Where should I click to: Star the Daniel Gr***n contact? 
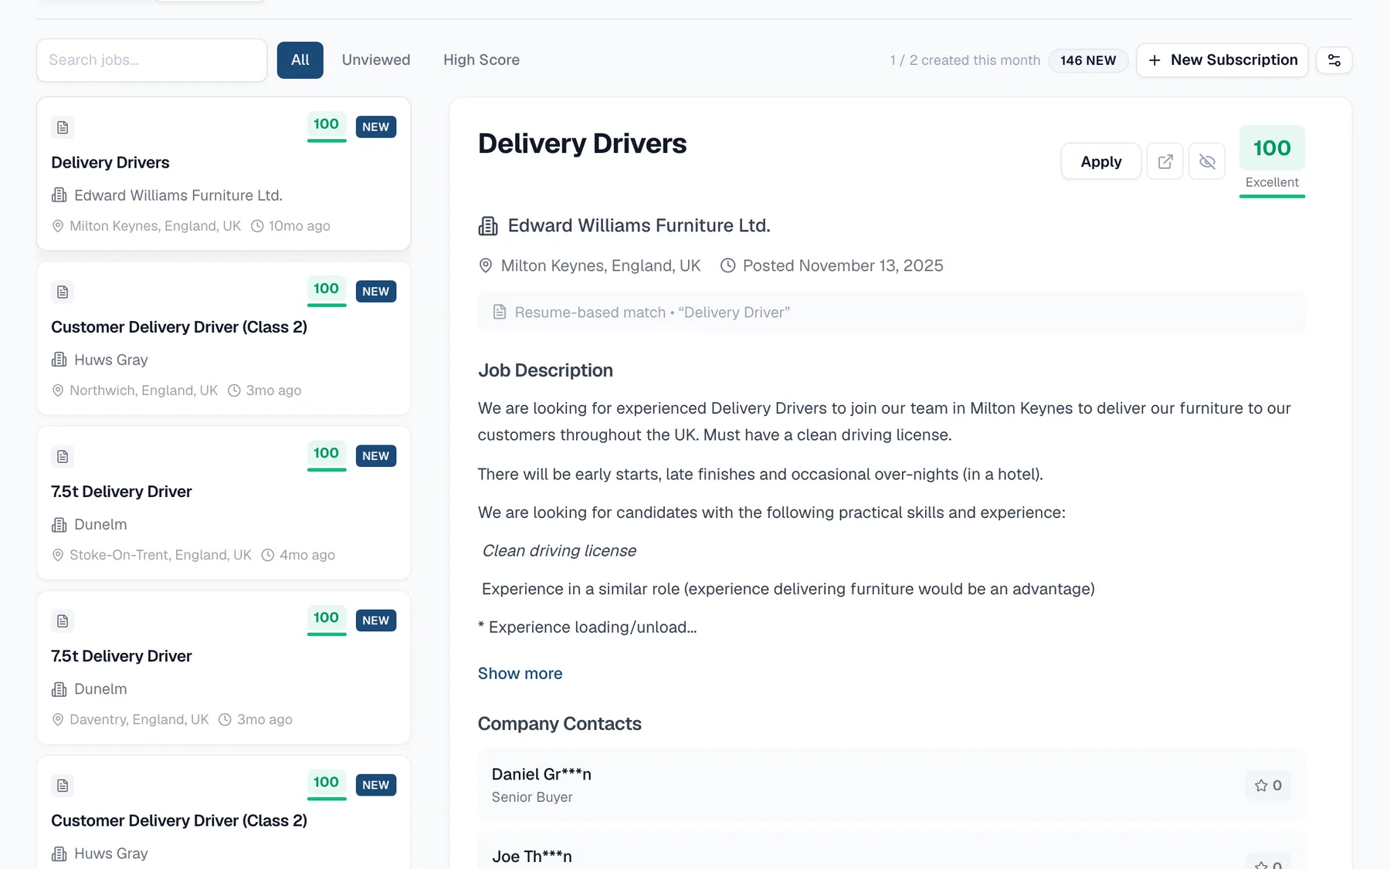1268,785
